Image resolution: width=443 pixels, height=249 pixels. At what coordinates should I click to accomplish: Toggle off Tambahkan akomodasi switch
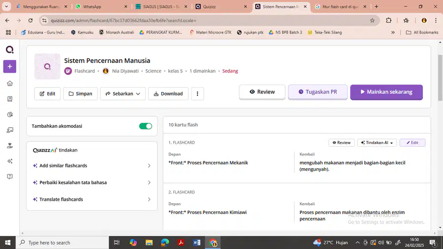tap(146, 126)
